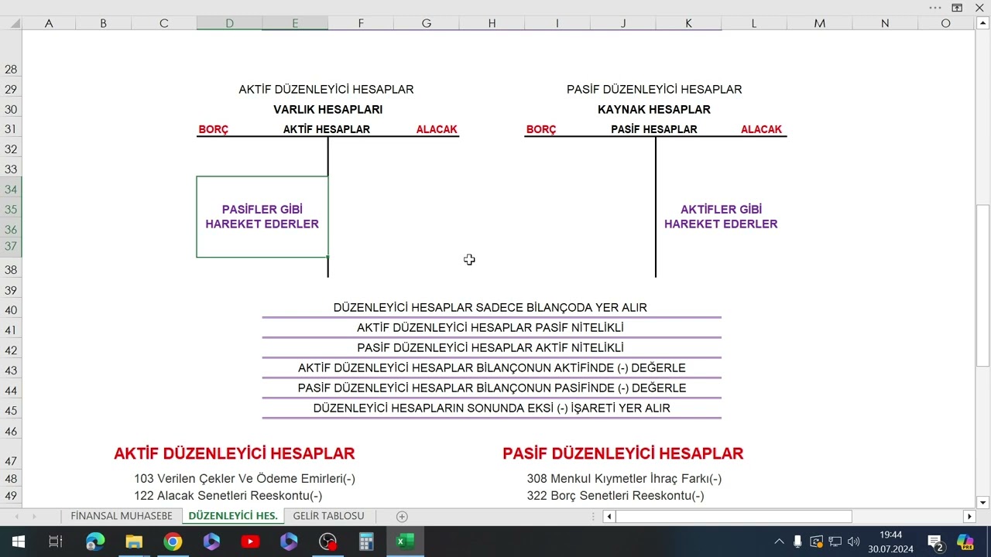The width and height of the screenshot is (991, 557).
Task: Select column K header
Action: click(688, 23)
